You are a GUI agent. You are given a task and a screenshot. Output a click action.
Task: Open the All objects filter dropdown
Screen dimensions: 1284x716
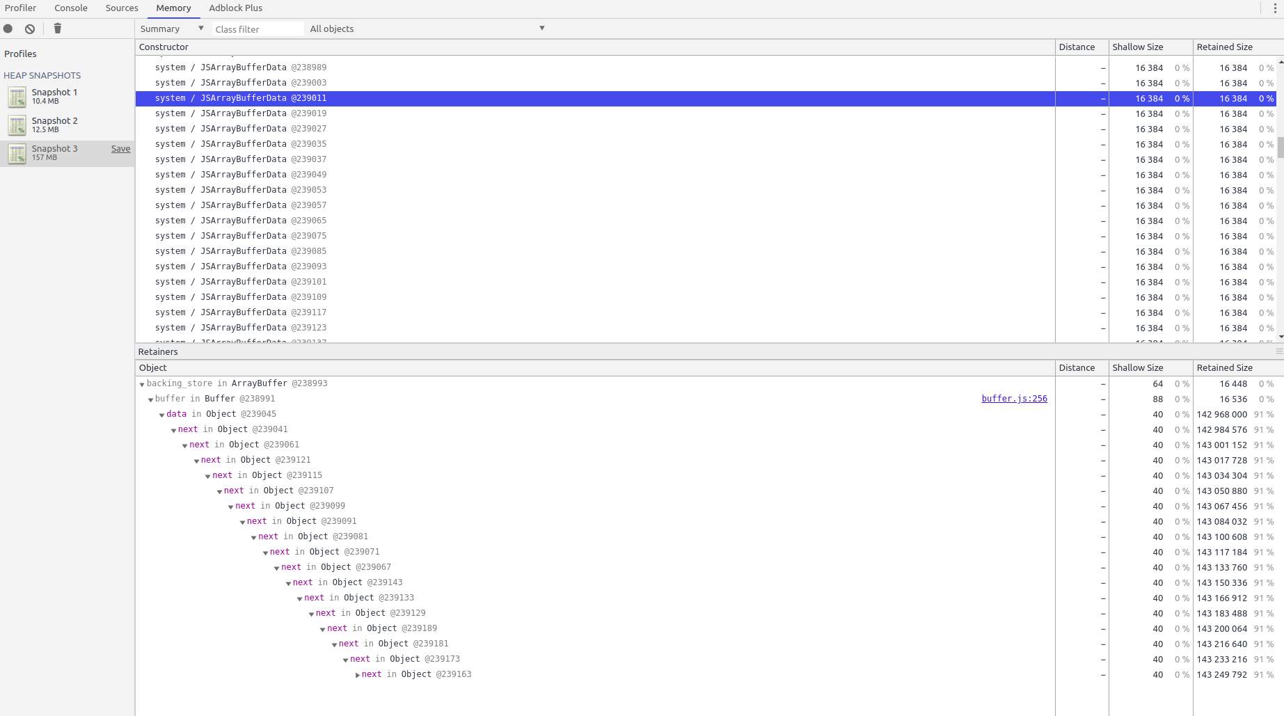click(427, 29)
